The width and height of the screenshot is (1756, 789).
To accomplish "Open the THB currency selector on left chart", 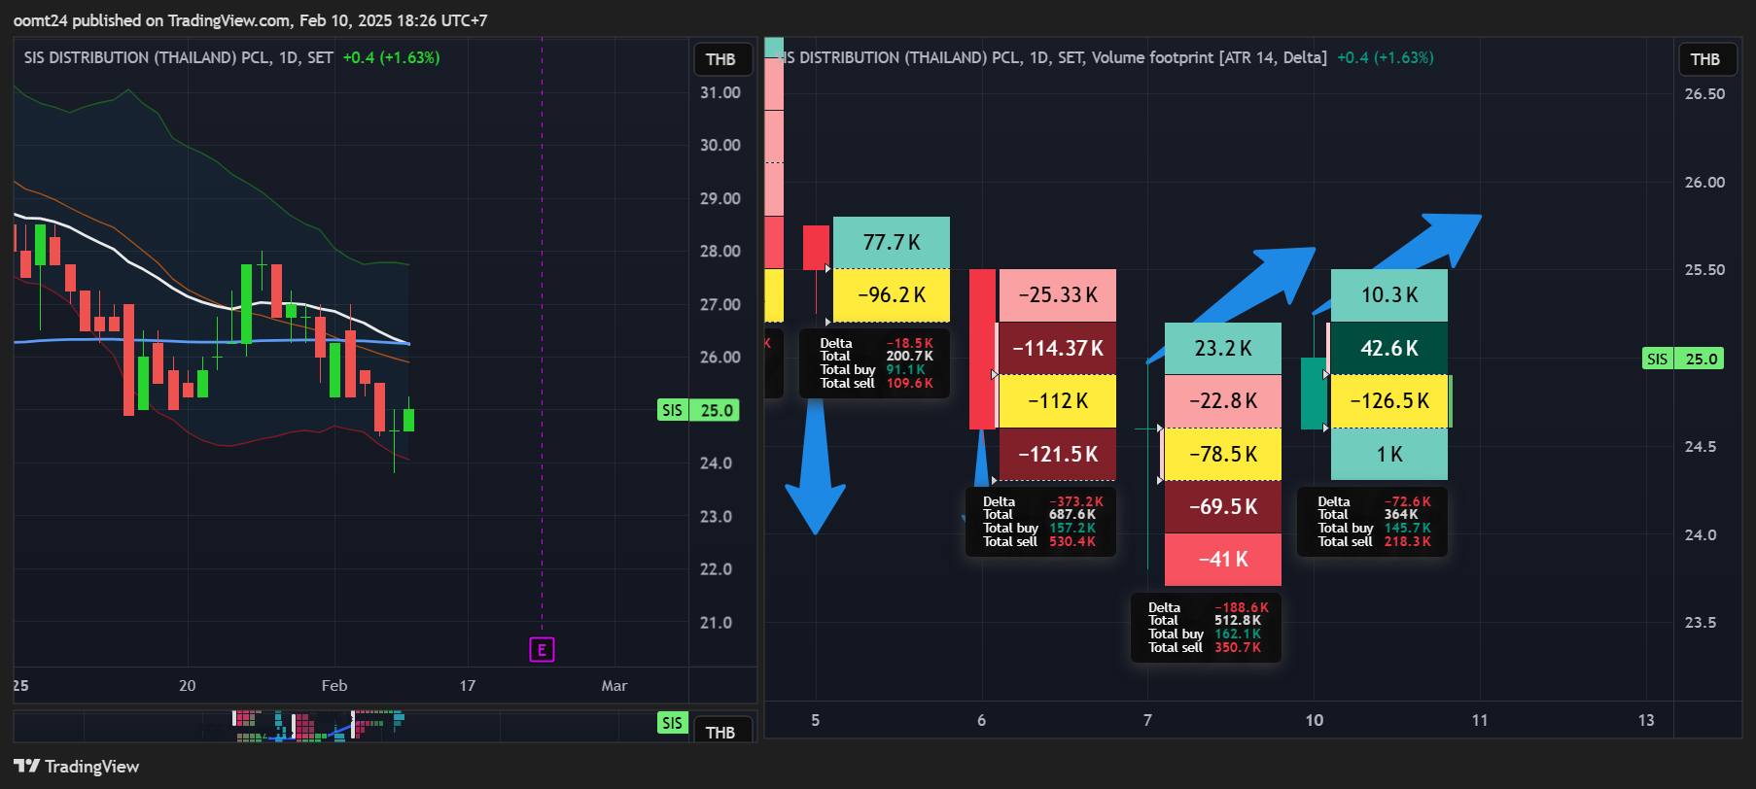I will [x=720, y=59].
